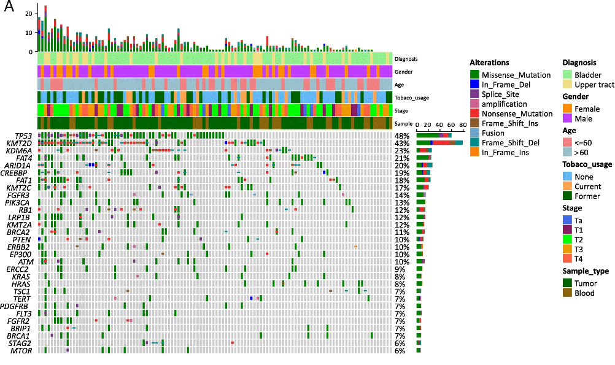Click the Stage annotation track label
615x365 pixels.
tap(401, 110)
